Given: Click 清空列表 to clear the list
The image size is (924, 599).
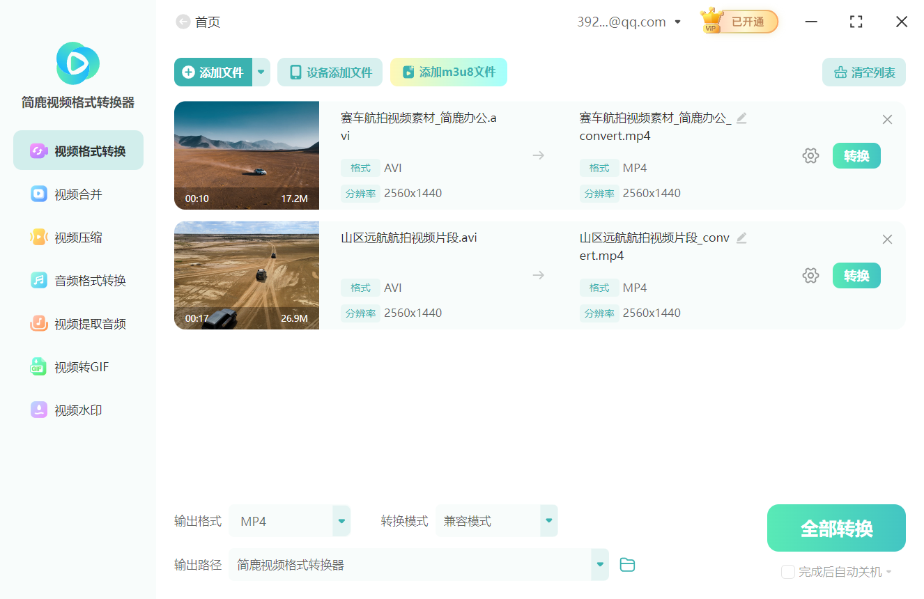Looking at the screenshot, I should tap(863, 72).
